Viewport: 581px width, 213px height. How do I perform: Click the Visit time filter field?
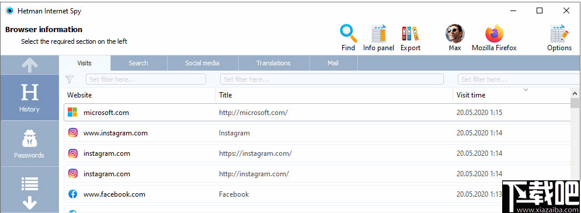(519, 79)
